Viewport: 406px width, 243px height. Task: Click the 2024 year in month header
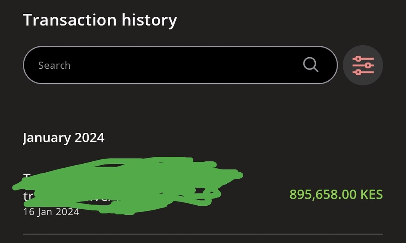[89, 138]
